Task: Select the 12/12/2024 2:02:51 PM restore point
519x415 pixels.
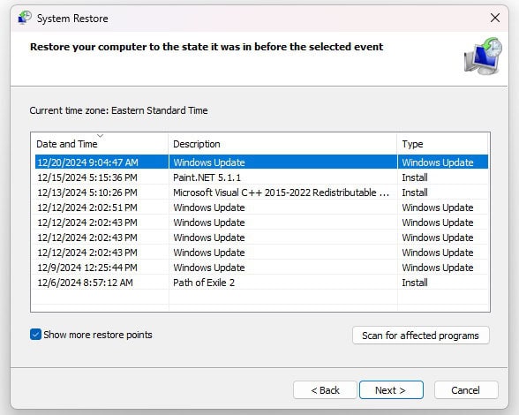Action: (261, 207)
